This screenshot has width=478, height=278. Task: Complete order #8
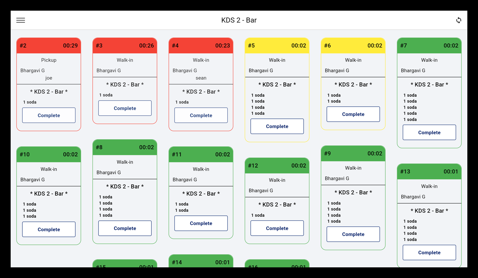(x=125, y=228)
